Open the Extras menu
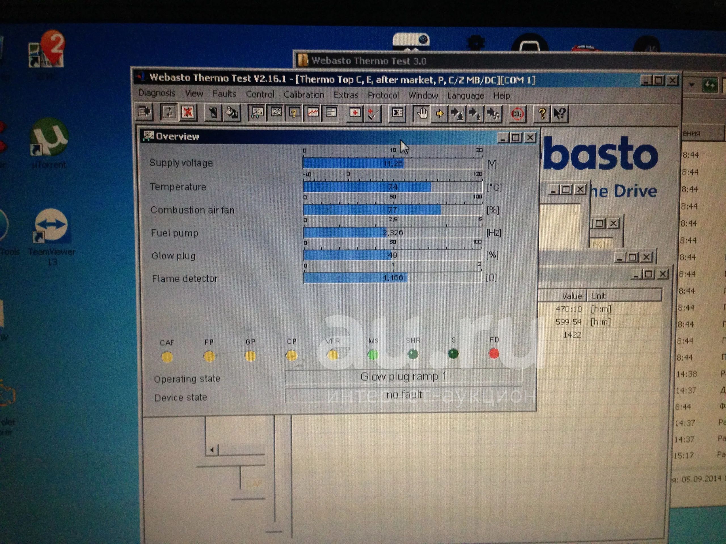 (346, 95)
